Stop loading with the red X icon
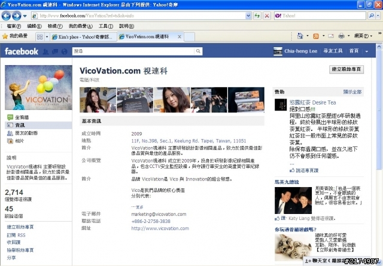The width and height of the screenshot is (383, 266). pyautogui.click(x=267, y=16)
